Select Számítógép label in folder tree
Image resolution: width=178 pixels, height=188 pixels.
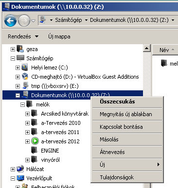[x=40, y=58]
